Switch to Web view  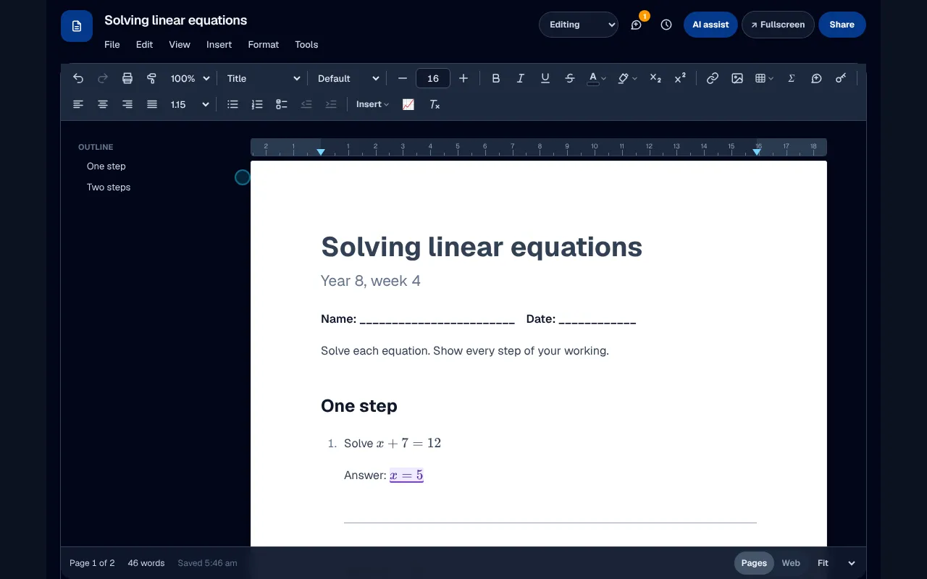[791, 563]
